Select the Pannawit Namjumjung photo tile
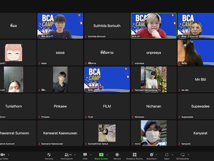Viewport: 214px width, 161px height. pyautogui.click(x=154, y=79)
